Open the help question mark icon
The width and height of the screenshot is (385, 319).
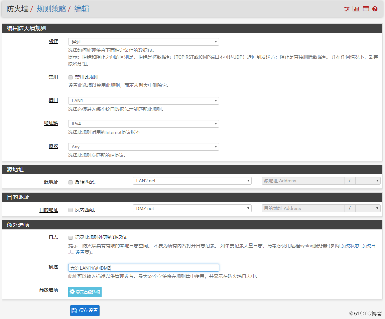pos(375,9)
